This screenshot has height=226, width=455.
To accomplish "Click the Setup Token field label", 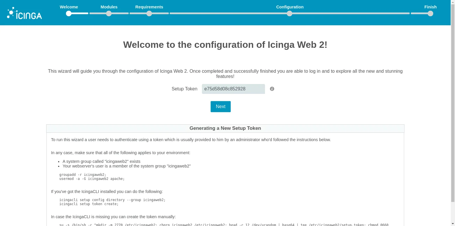I will (184, 89).
